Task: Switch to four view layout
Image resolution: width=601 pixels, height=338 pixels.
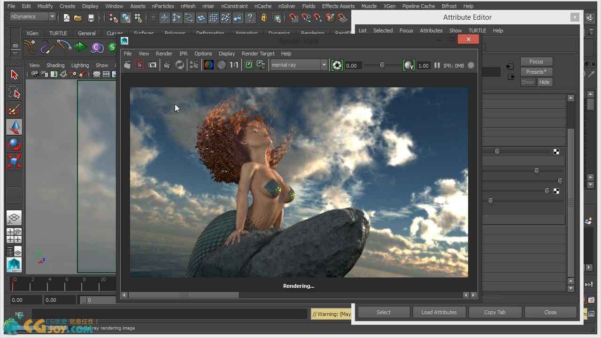Action: [14, 236]
